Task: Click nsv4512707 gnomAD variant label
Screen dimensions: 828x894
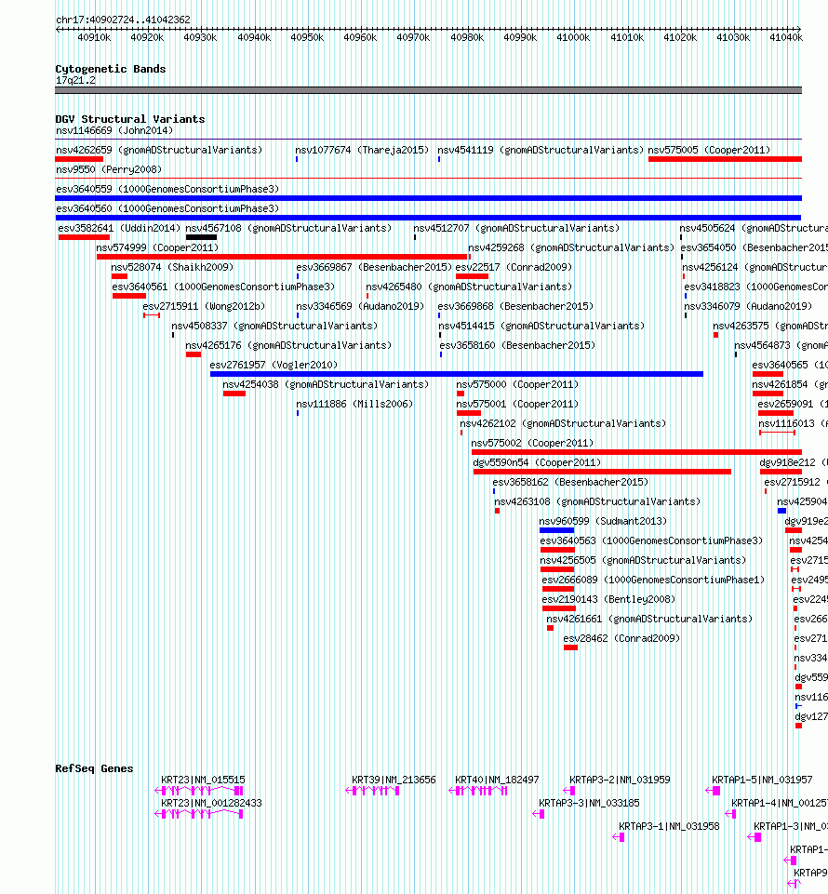Action: pos(516,228)
